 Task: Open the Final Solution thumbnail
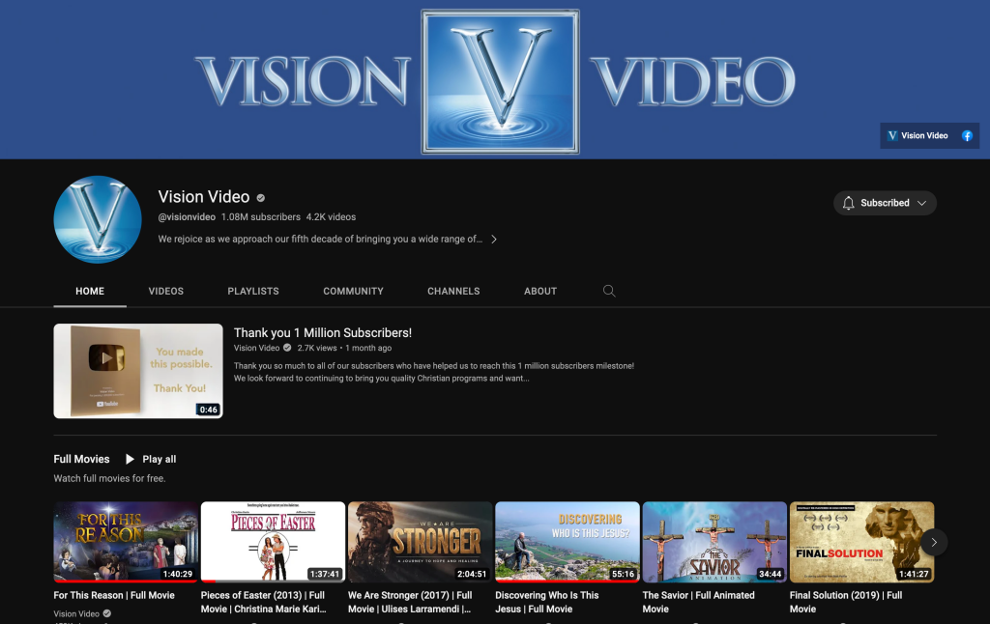(x=861, y=542)
